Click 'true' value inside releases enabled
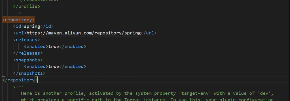Screen dimensions: 290x101 pyautogui.click(x=54, y=46)
